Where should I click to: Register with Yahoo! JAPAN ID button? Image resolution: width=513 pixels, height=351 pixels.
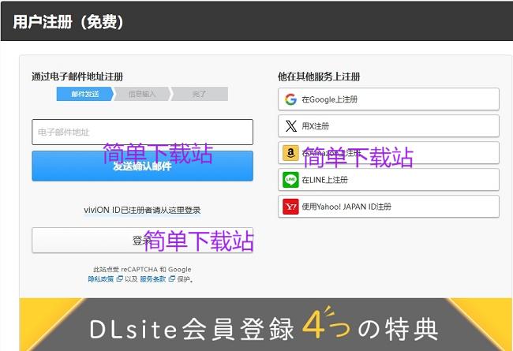click(x=388, y=207)
